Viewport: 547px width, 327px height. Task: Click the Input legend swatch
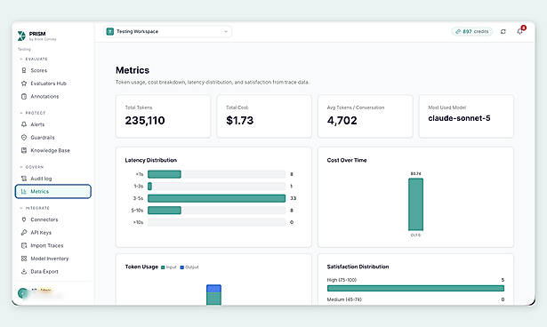pos(163,267)
